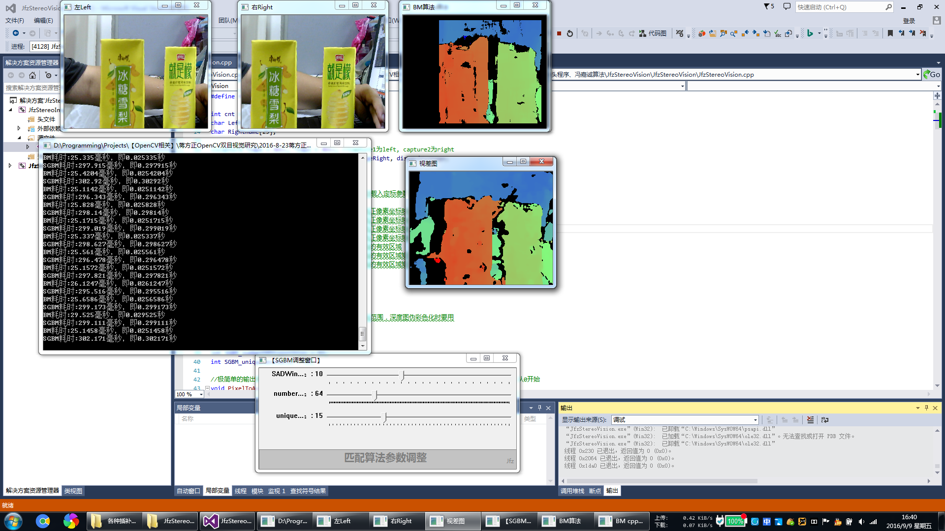Viewport: 945px width, 531px height.
Task: Toggle the bookmark icon in toolbar
Action: [890, 33]
